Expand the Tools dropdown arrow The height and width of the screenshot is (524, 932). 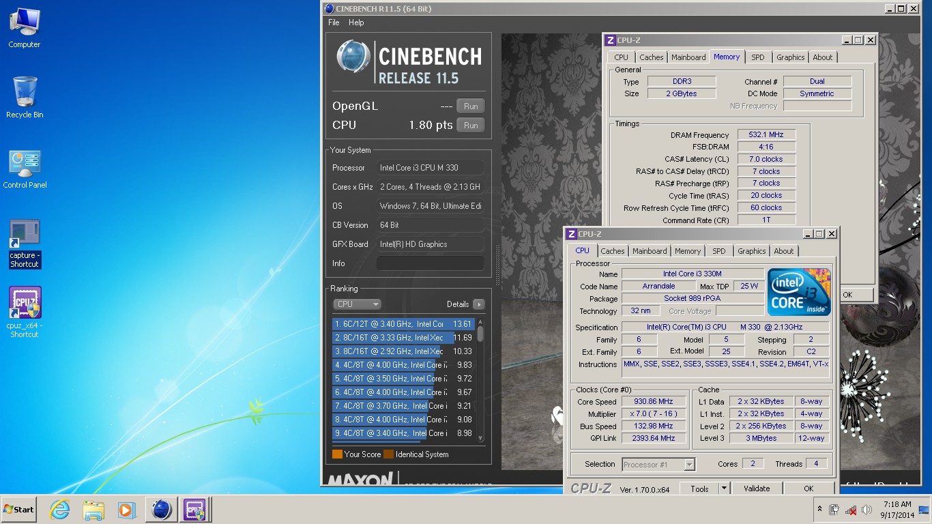tap(725, 489)
